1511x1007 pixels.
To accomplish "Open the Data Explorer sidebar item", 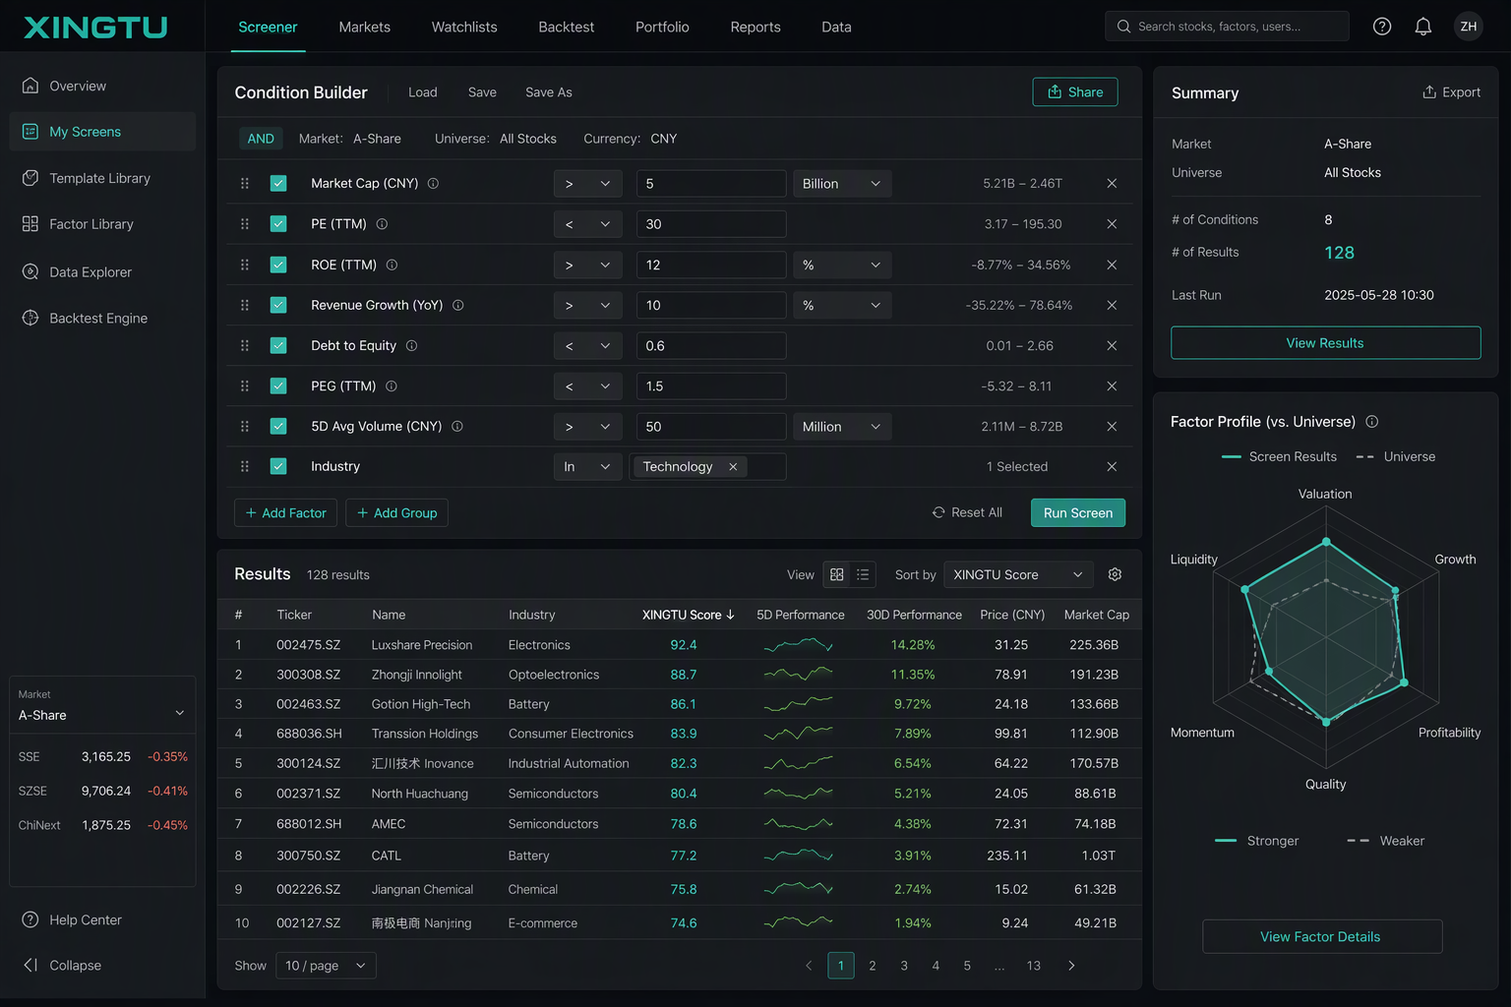I will 102,272.
